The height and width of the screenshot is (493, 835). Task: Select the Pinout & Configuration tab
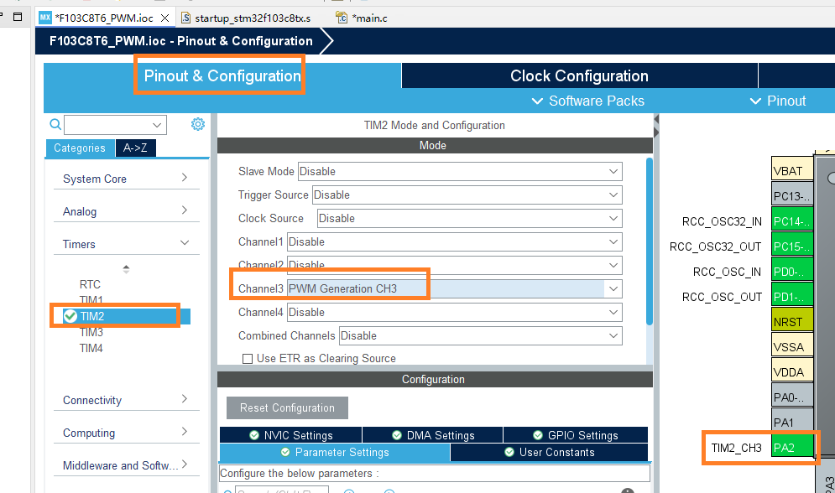(222, 75)
